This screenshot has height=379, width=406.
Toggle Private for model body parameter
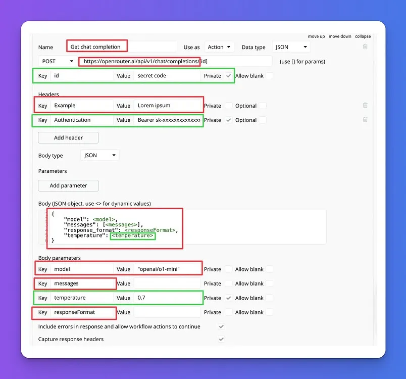click(x=228, y=269)
